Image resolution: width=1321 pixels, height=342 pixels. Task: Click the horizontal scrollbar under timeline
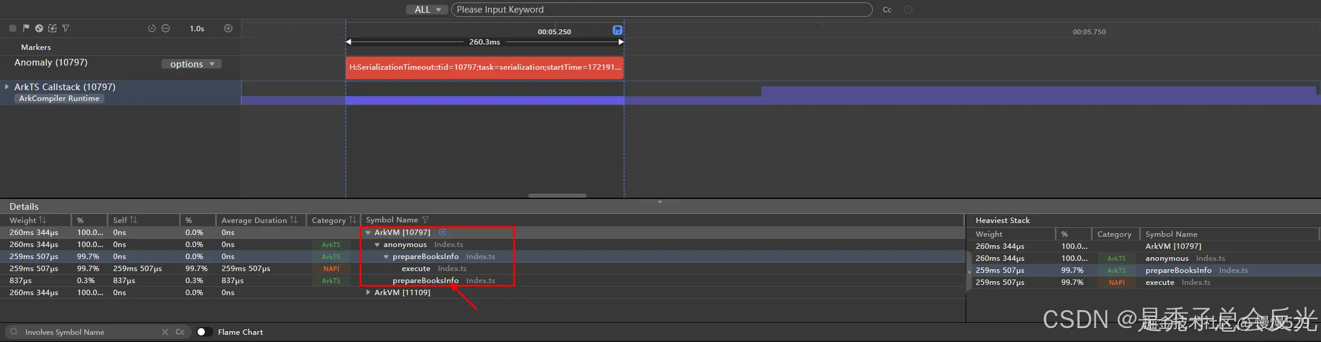557,195
